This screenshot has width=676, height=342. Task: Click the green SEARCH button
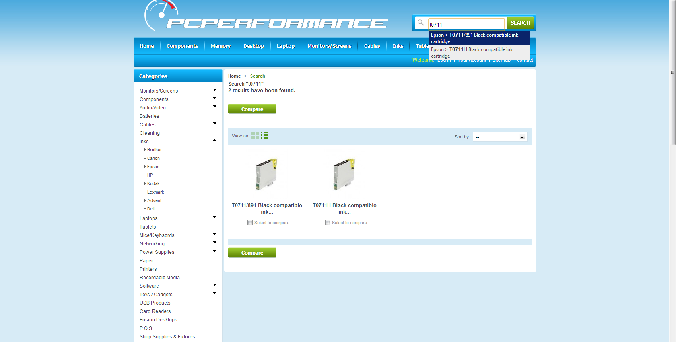[520, 23]
